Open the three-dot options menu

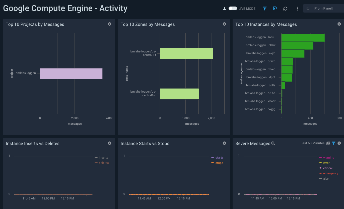coord(297,8)
